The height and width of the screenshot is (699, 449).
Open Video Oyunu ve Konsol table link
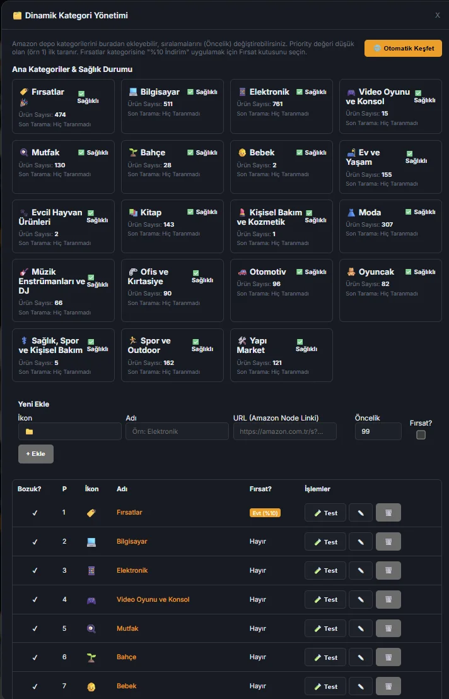tap(153, 599)
